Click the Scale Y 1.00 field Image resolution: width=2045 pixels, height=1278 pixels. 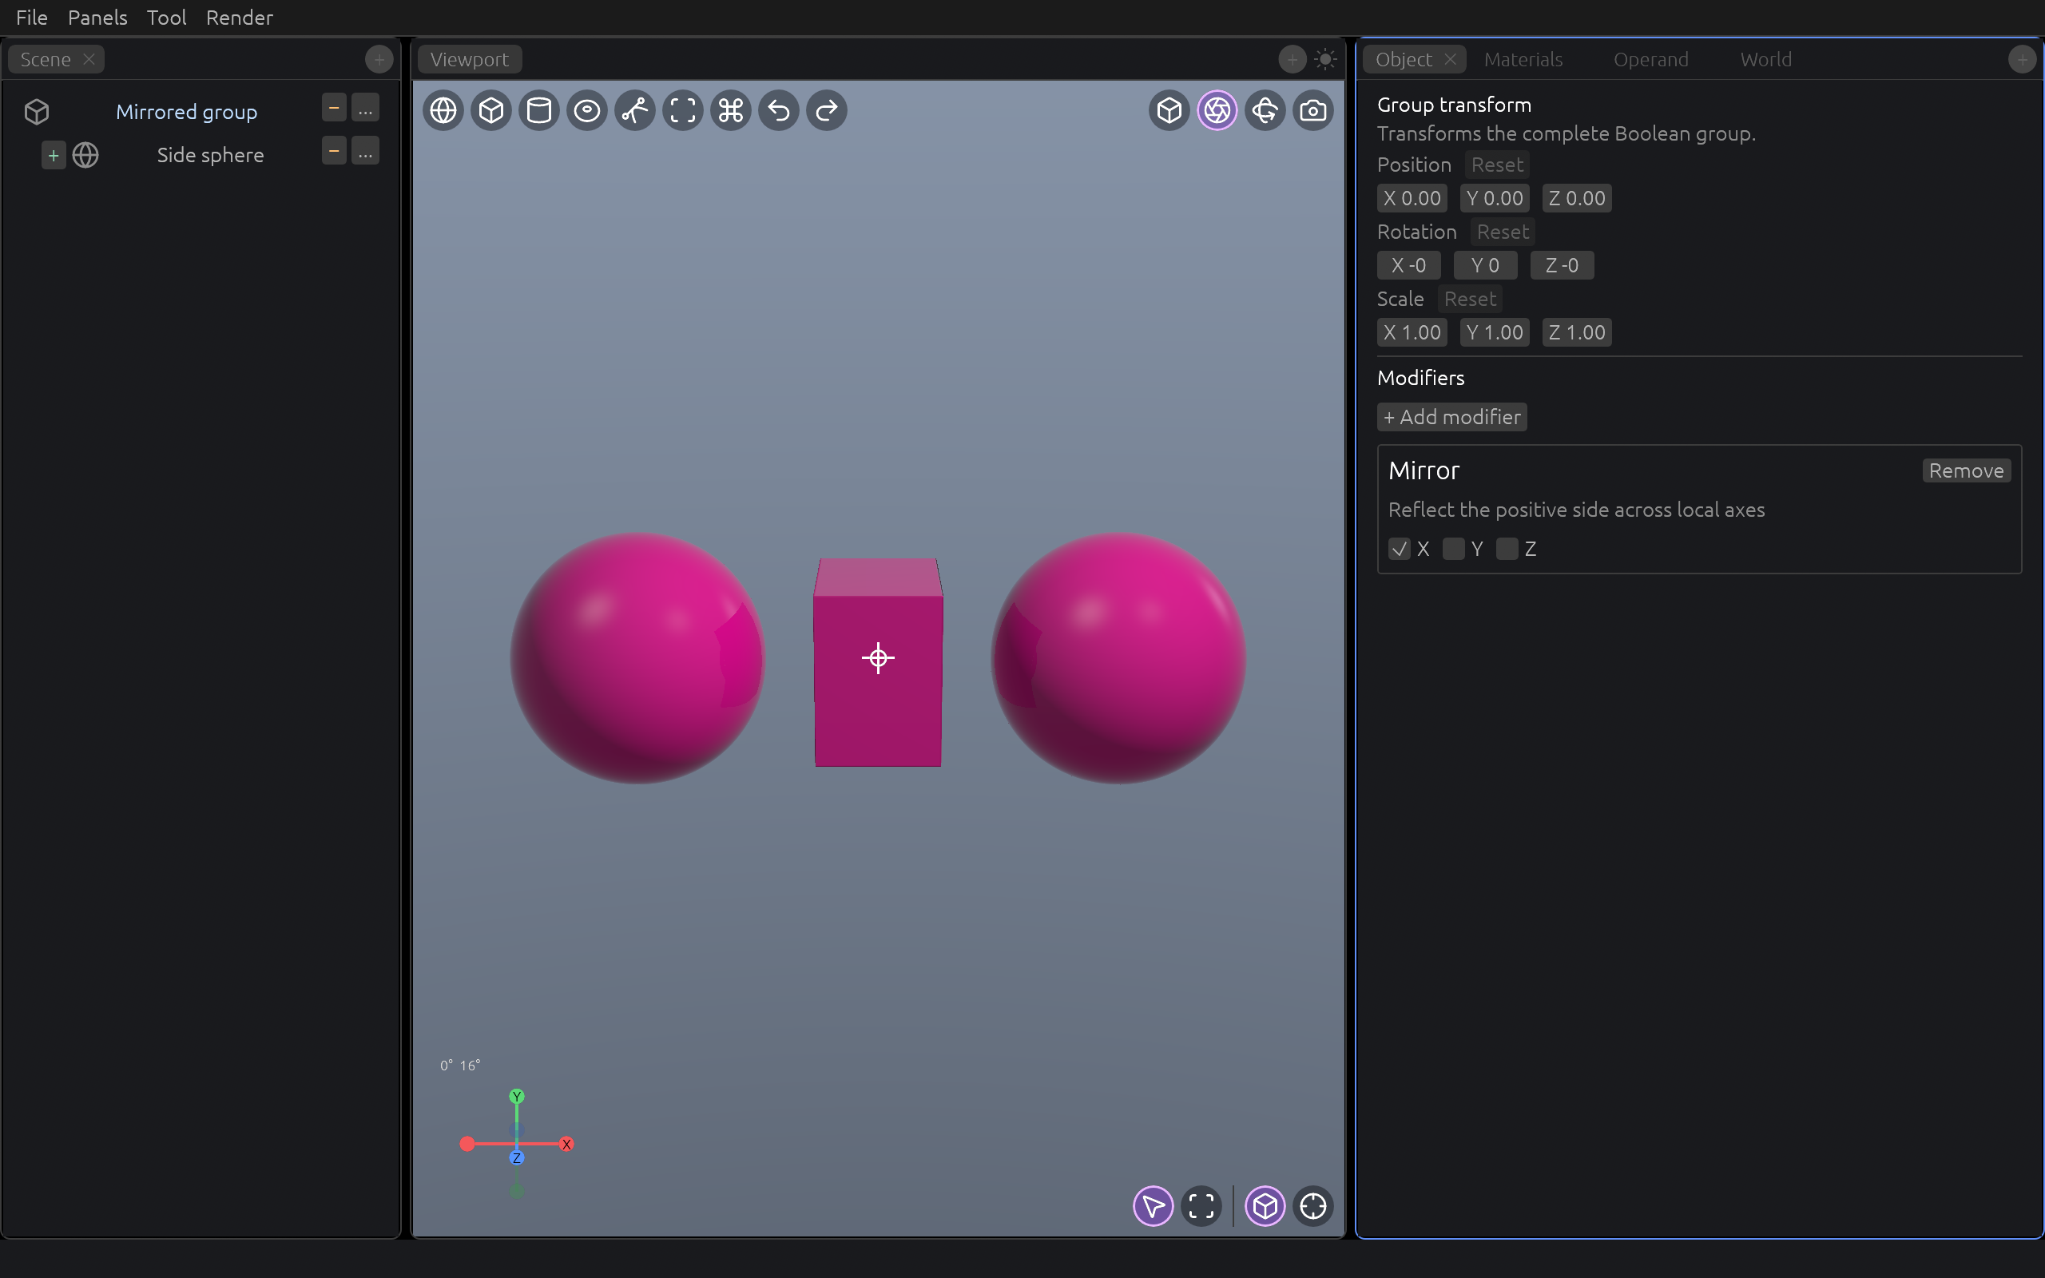[x=1494, y=333]
